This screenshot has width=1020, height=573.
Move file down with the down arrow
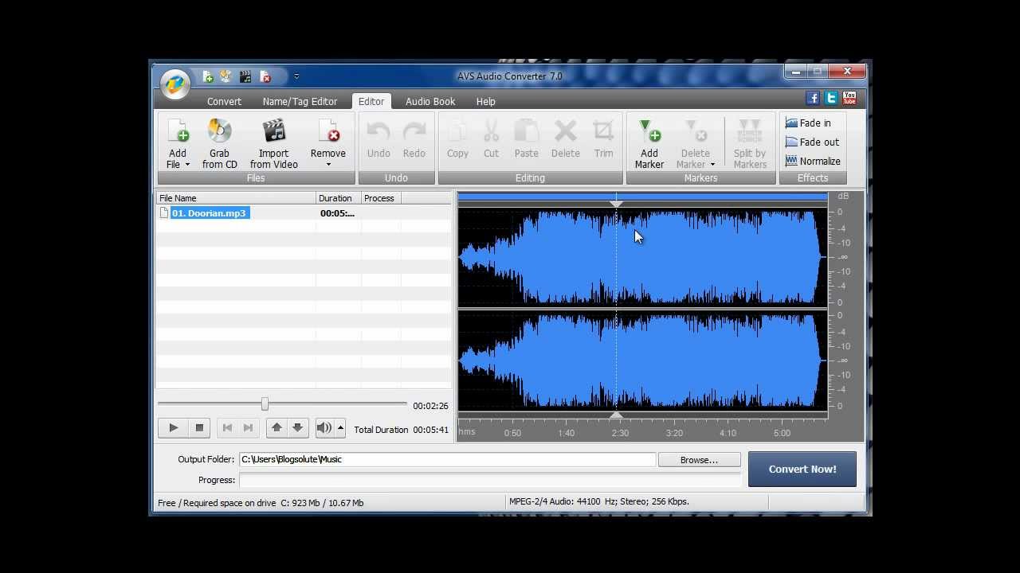pos(297,428)
